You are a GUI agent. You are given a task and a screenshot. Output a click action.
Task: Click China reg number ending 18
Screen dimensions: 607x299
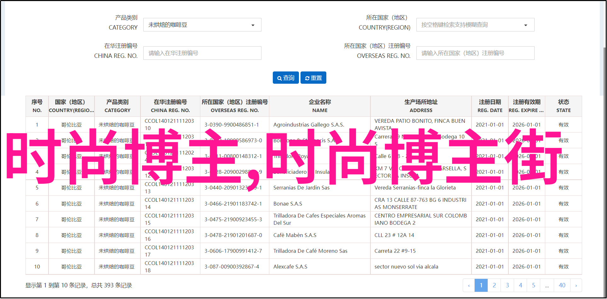click(x=169, y=267)
